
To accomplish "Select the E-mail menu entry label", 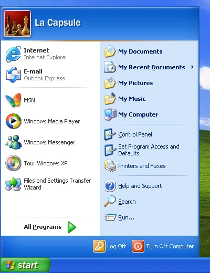I will point(33,71).
